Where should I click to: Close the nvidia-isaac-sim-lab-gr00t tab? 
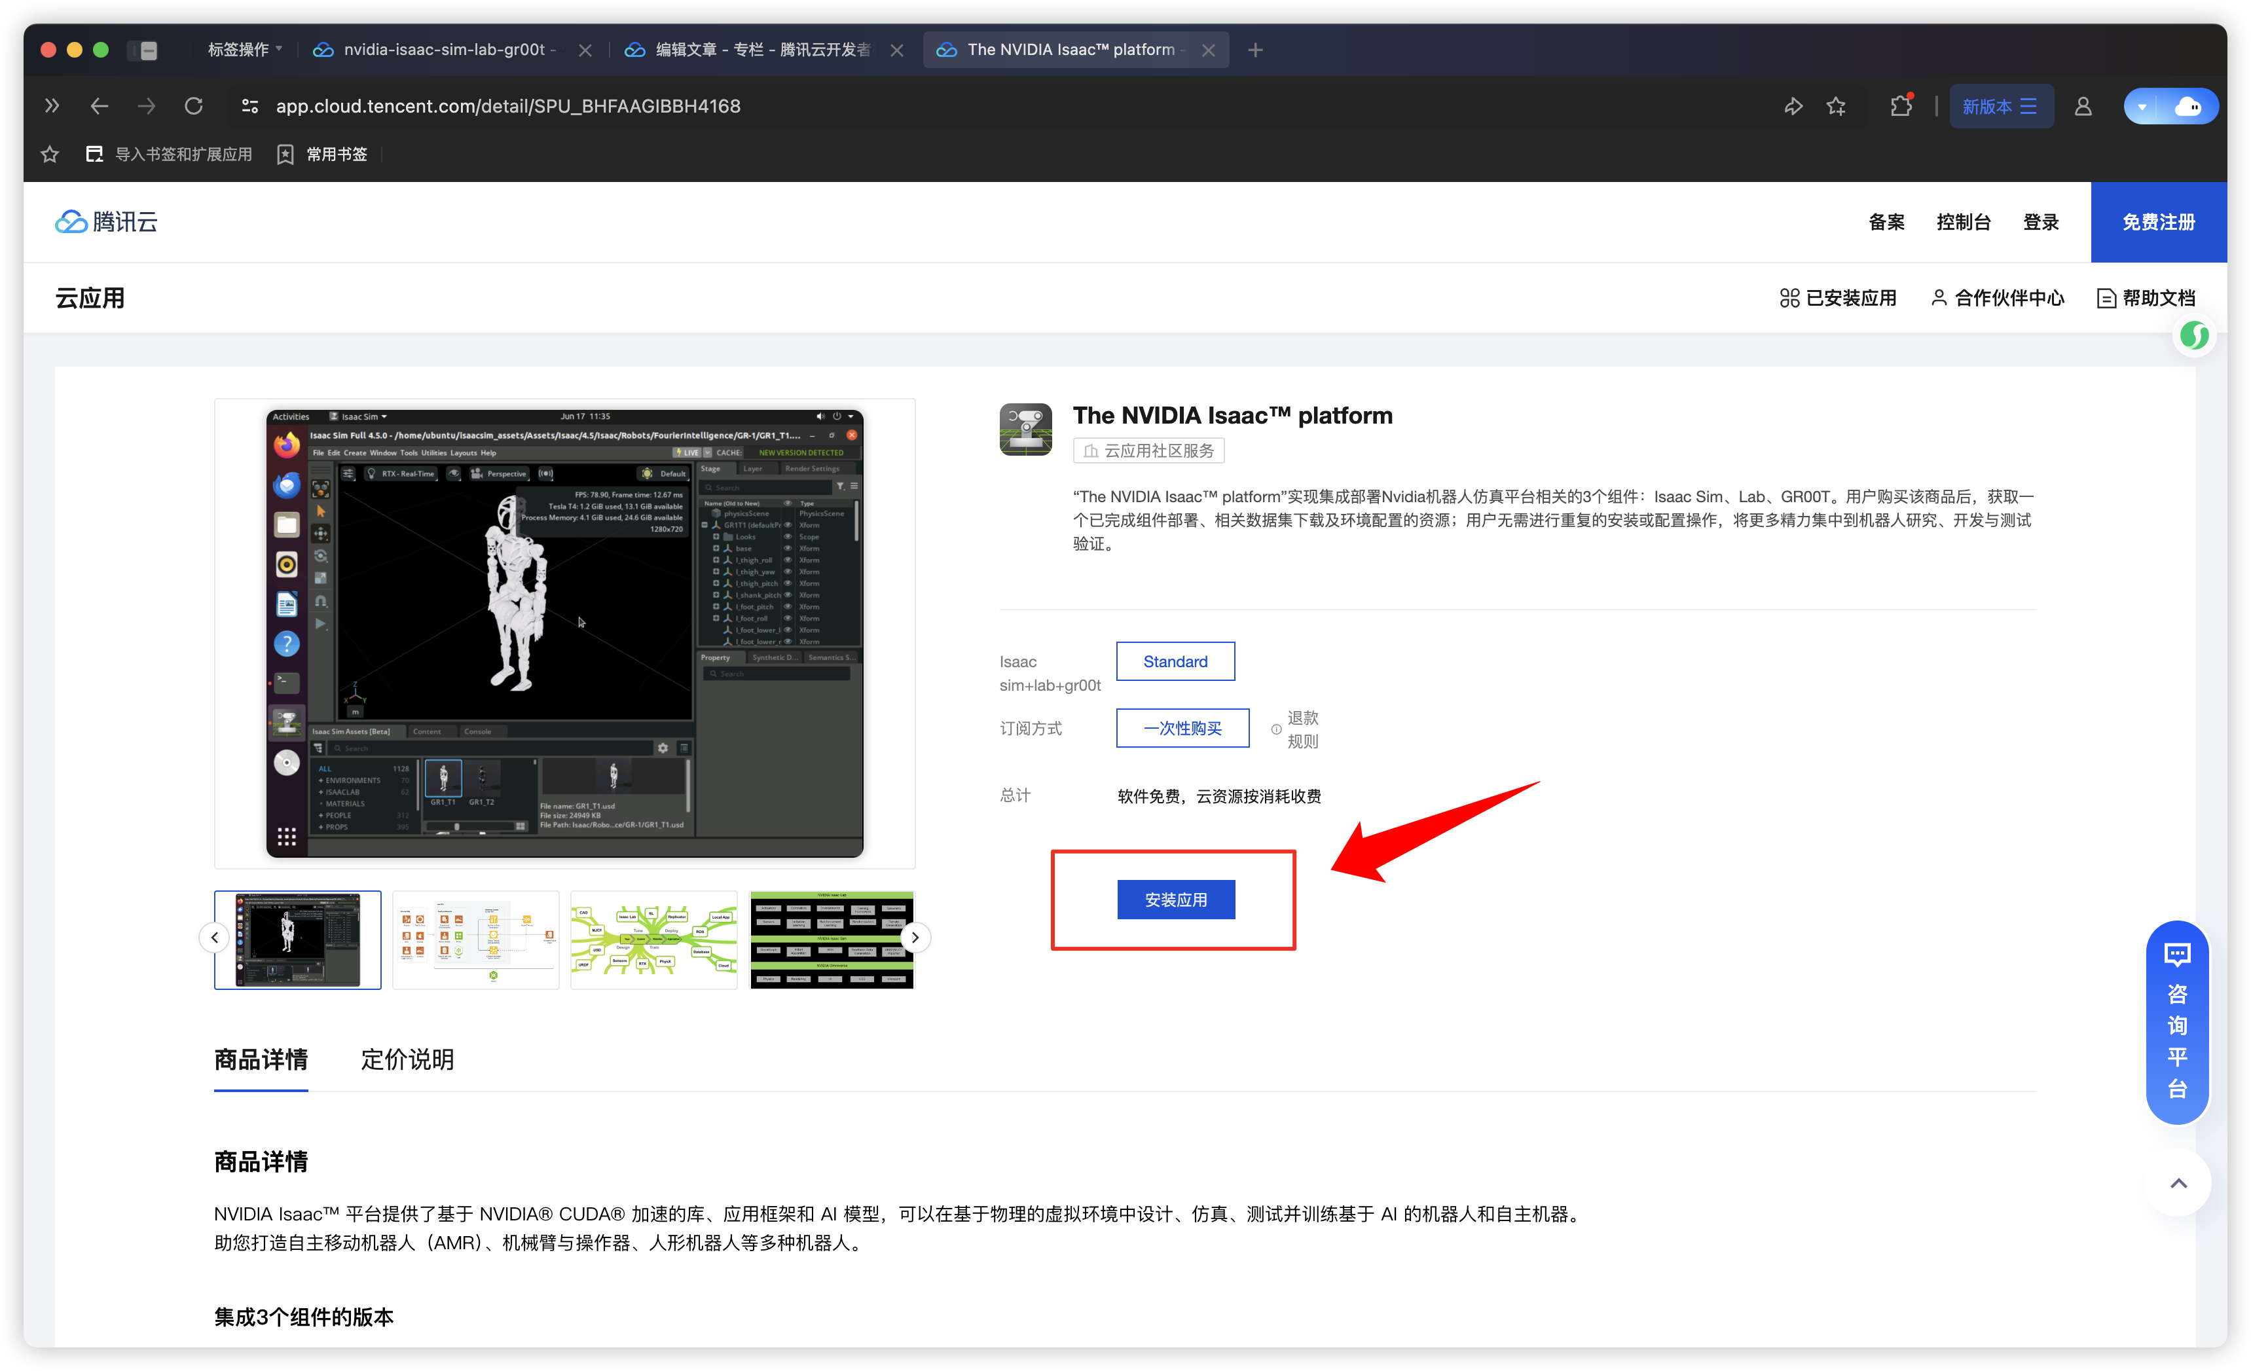(585, 49)
